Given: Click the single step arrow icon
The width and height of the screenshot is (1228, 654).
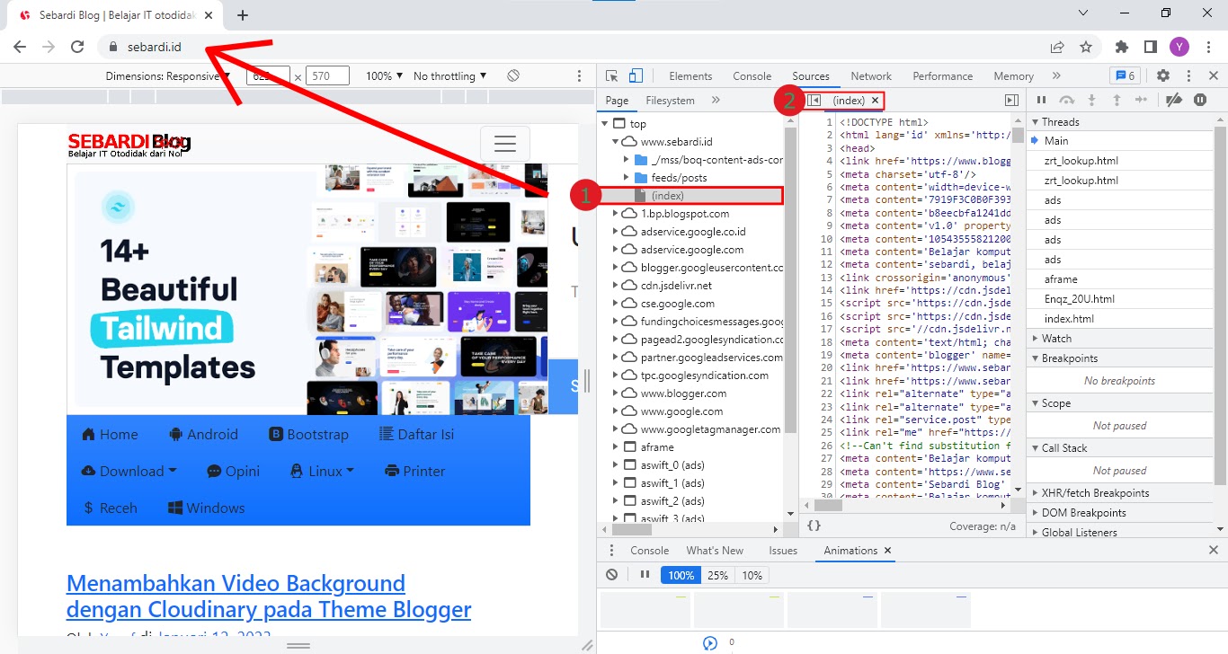Looking at the screenshot, I should [x=1142, y=101].
